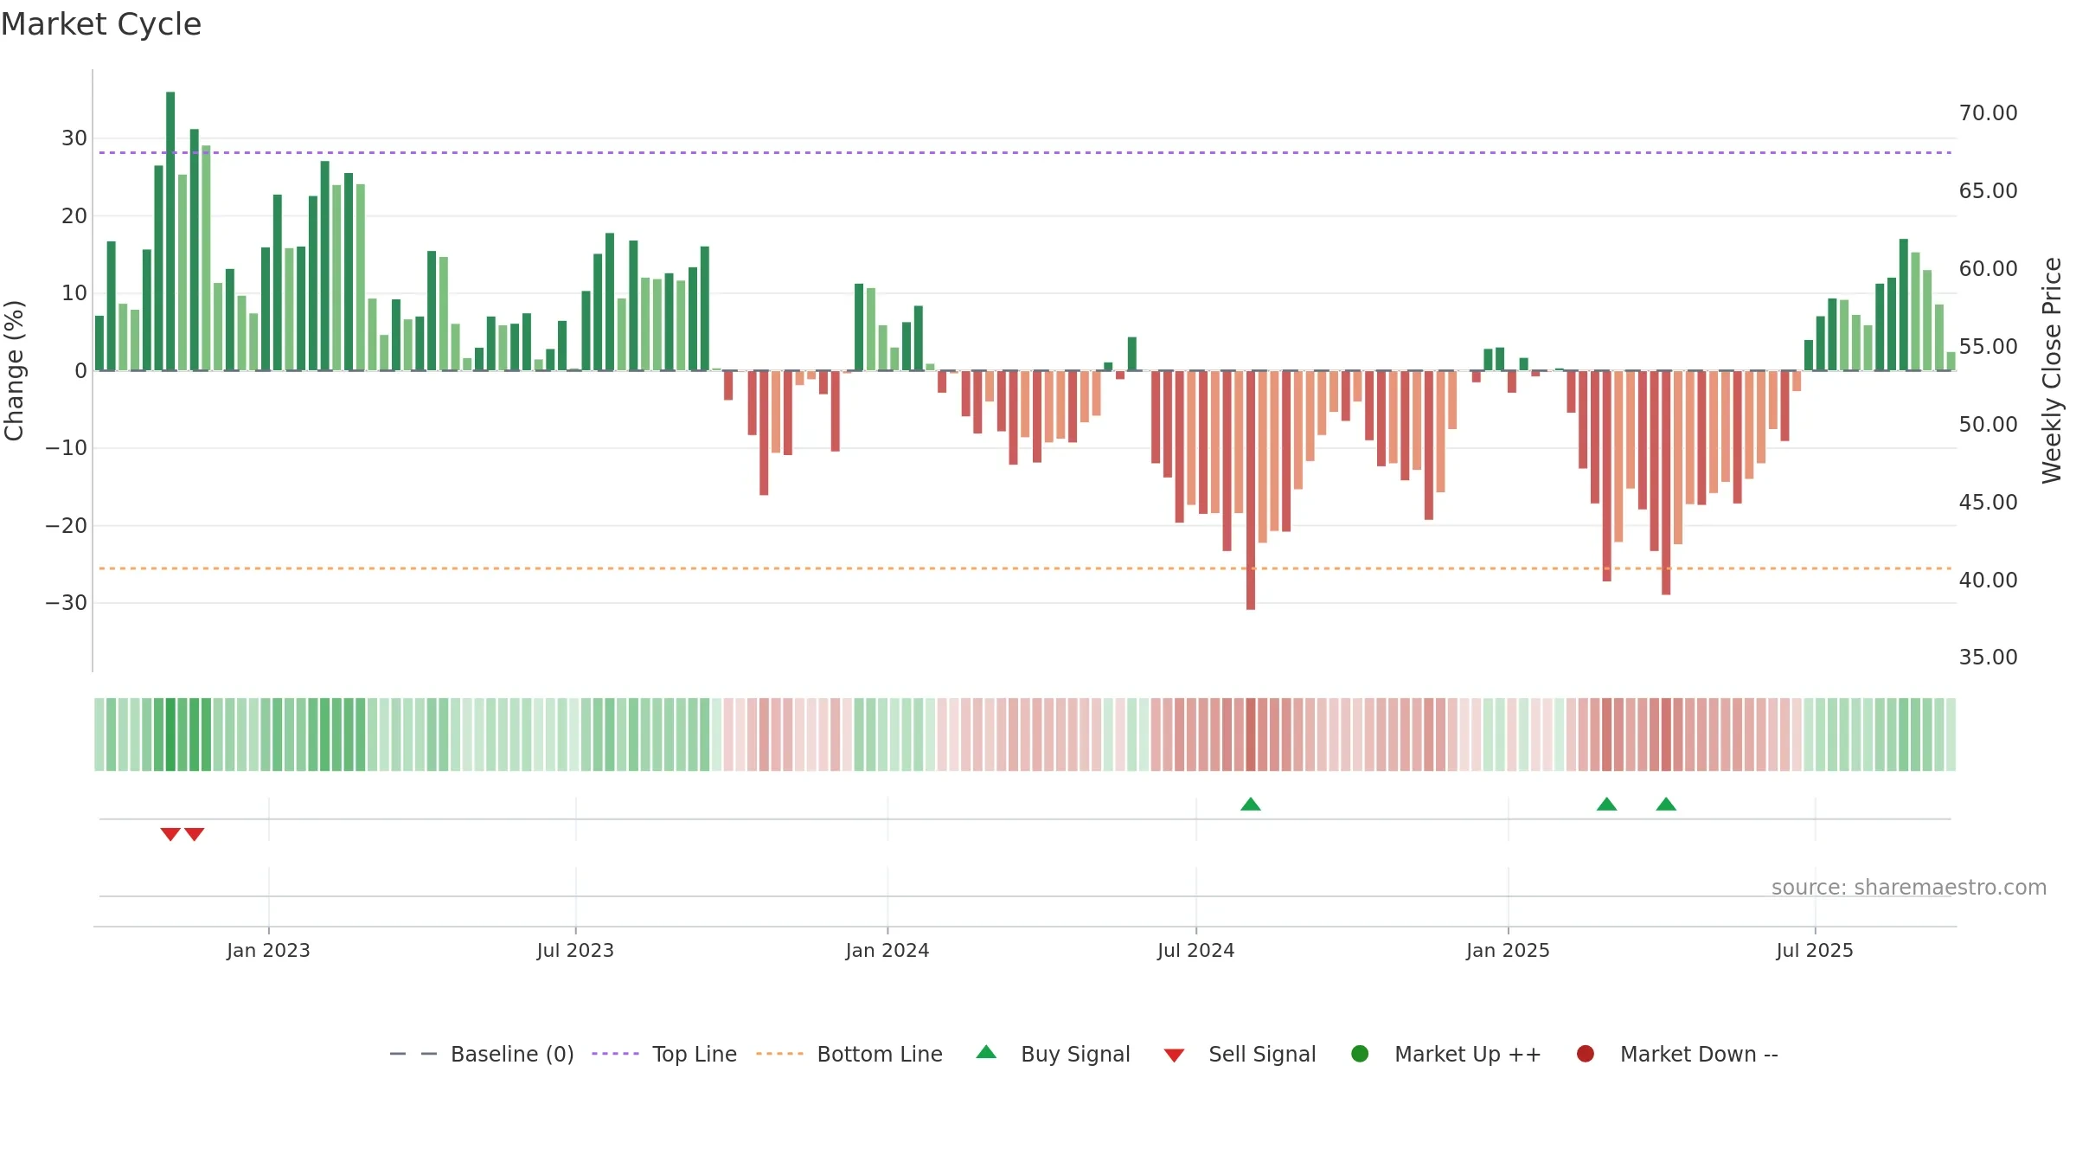Click the red Sell Signal triangle in legend
Image resolution: width=2076 pixels, height=1168 pixels.
[1174, 1056]
